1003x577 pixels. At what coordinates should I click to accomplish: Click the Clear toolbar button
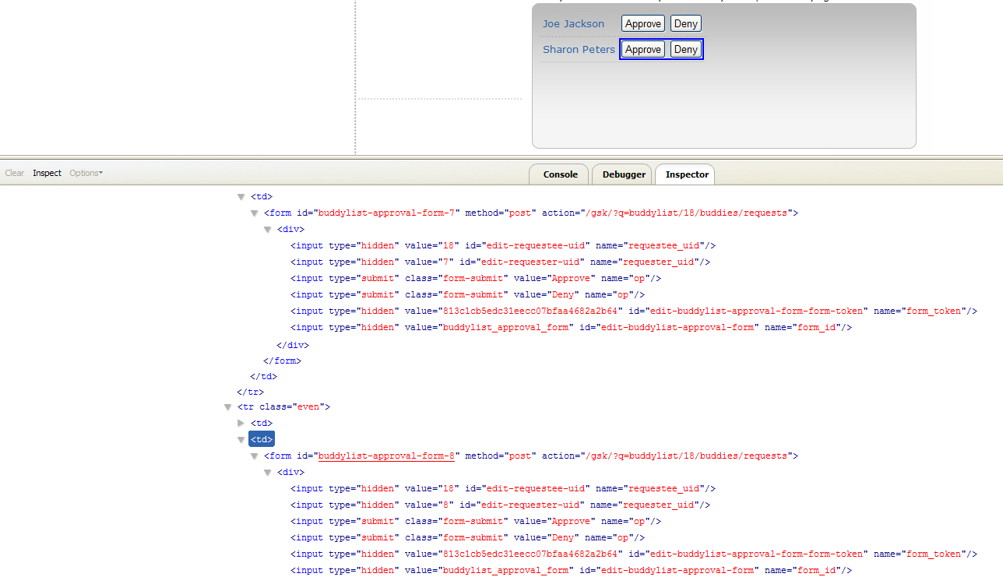click(15, 173)
